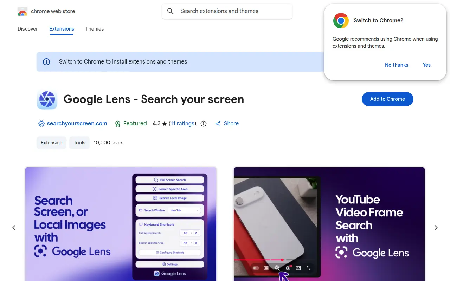The width and height of the screenshot is (450, 281).
Task: Choose Yes in Switch to Chrome popup
Action: (427, 65)
